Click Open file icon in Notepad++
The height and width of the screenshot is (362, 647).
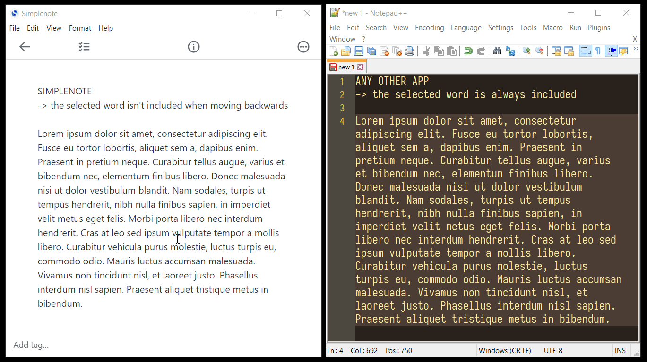[x=346, y=51]
